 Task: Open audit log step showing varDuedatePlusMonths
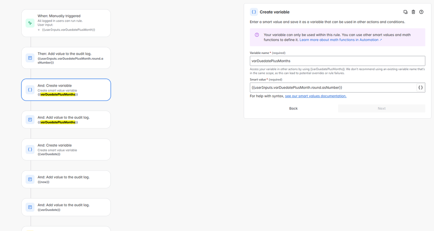66,120
